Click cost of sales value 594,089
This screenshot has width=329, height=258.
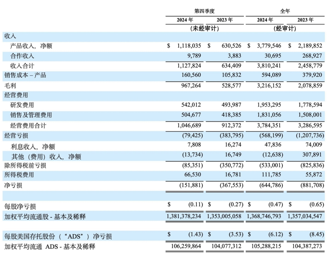(271, 75)
